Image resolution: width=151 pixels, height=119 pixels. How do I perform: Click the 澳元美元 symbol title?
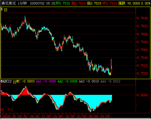(8, 3)
